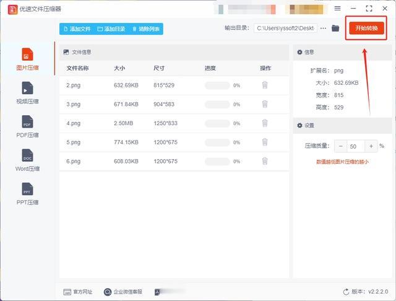Select file row 5.png
Image resolution: width=396 pixels, height=301 pixels.
[x=174, y=142]
